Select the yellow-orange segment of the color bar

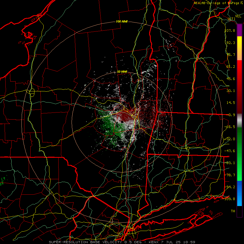click(x=239, y=48)
